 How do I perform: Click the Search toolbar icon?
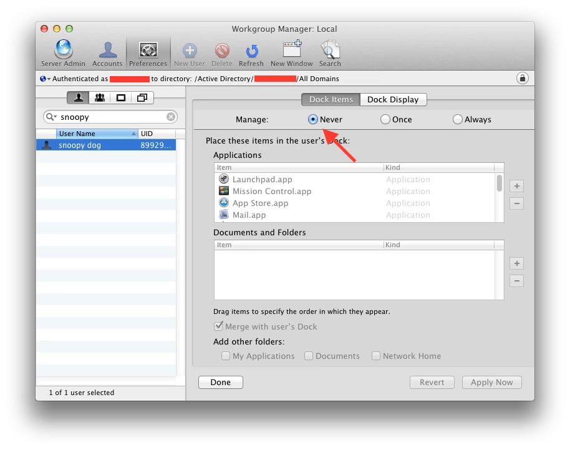[330, 53]
